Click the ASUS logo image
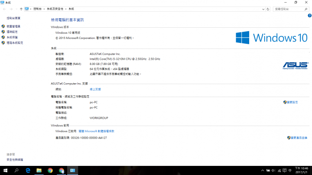Screen dimensions: 312x175 click(295, 65)
